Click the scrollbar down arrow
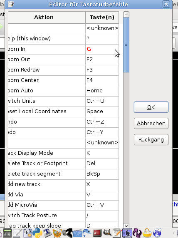178x238 pixels. pos(126,226)
